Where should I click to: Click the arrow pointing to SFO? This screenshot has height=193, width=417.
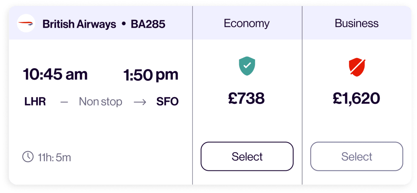[139, 102]
